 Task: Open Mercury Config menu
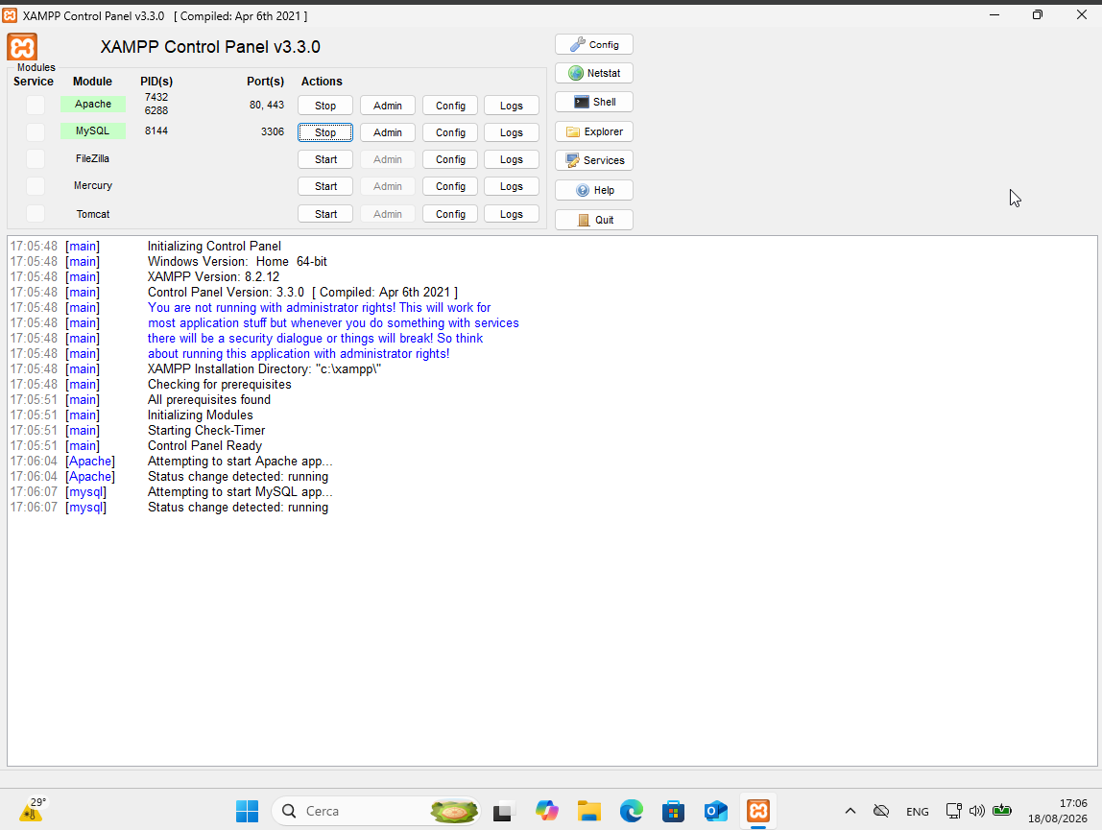450,186
